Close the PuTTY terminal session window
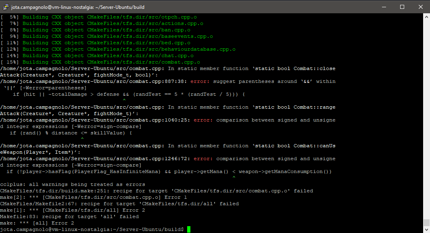430x233 pixels. click(x=420, y=7)
